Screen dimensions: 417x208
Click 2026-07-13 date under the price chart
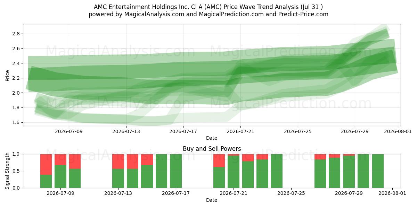tap(126, 131)
